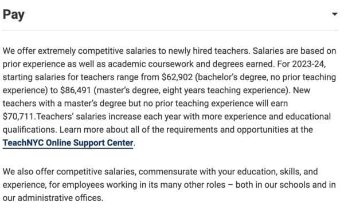Click the words 'extremely competitive salaries'
Image resolution: width=344 pixels, height=210 pixels.
click(x=97, y=51)
